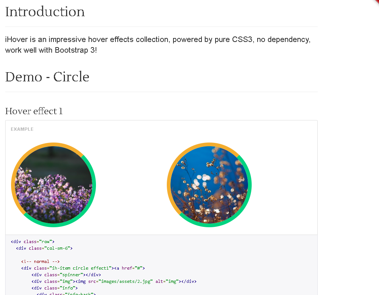
Task: Click the "Hover effect 1" heading
Action: [34, 111]
